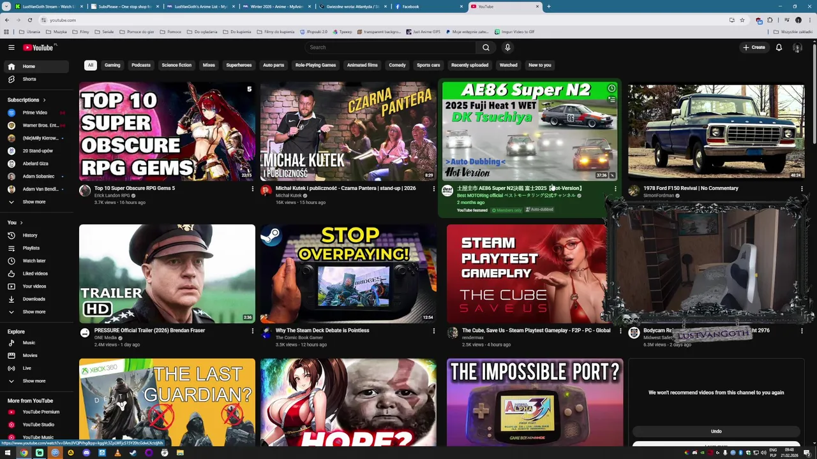Open Steam from the Windows taskbar
This screenshot has height=459, width=817.
133,453
